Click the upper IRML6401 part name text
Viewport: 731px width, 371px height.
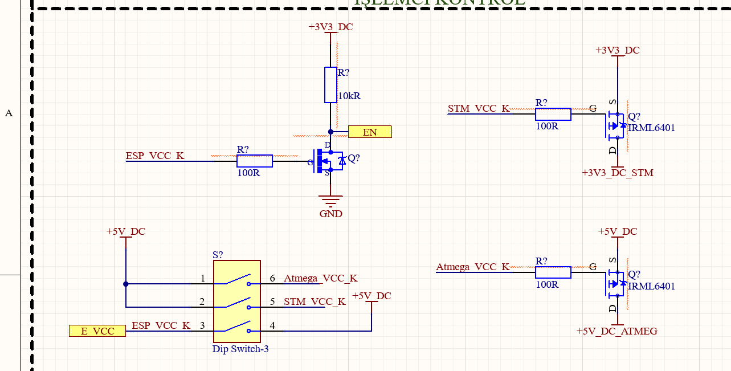651,128
